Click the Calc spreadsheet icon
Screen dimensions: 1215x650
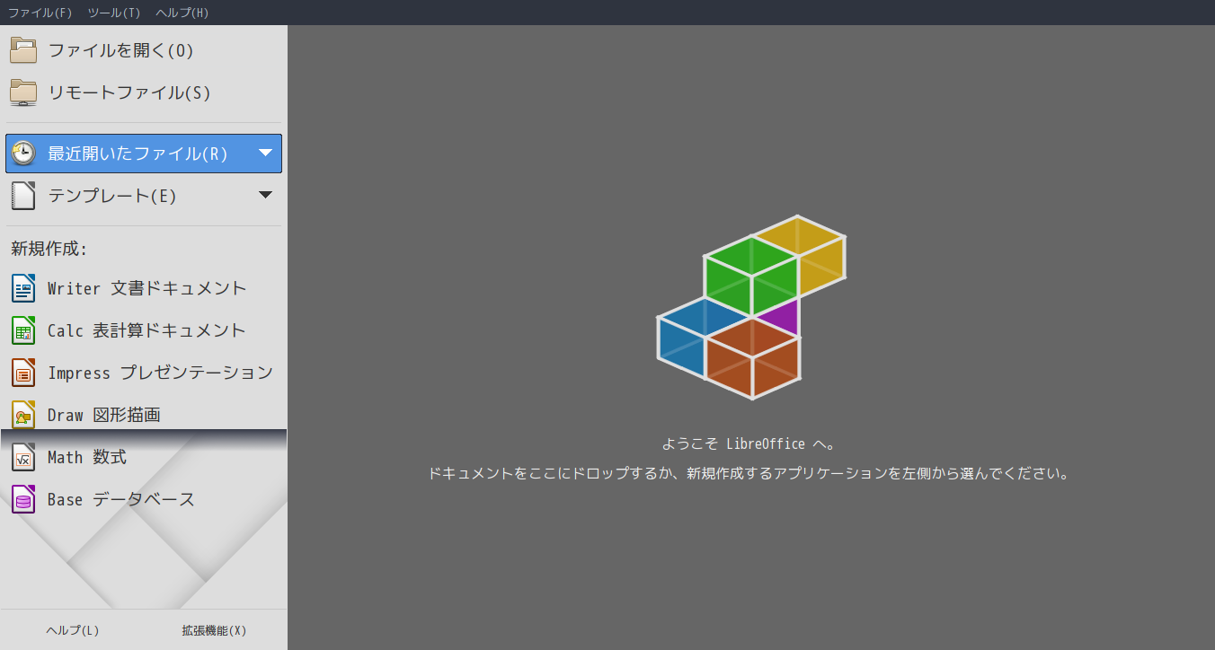[23, 330]
